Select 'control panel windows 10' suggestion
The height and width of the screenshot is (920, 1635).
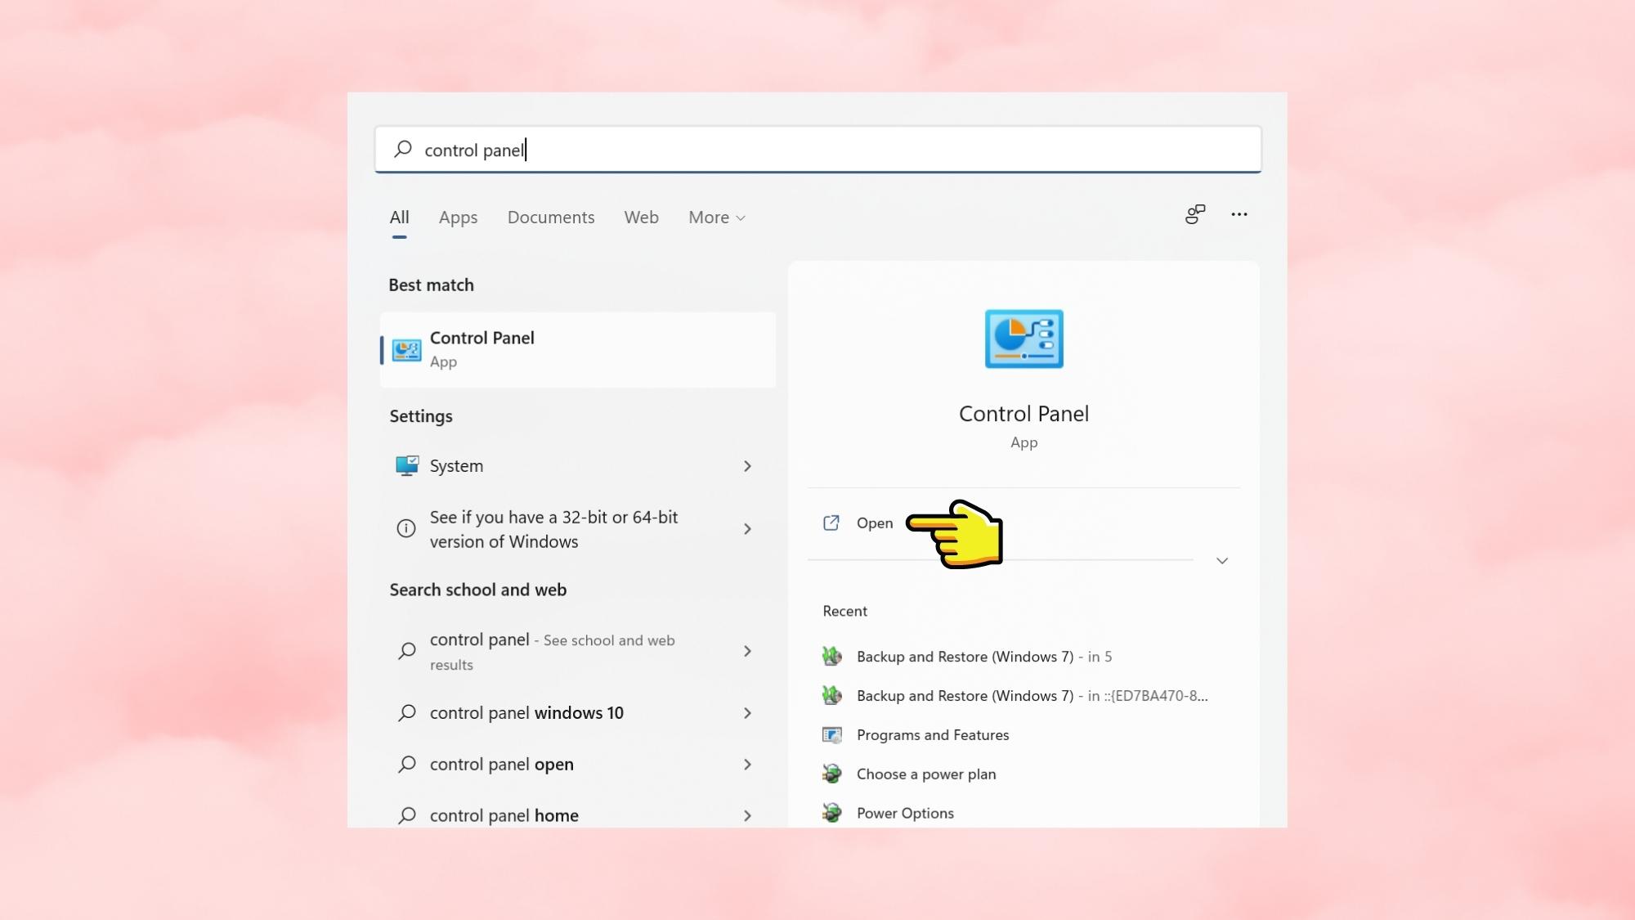tap(578, 713)
